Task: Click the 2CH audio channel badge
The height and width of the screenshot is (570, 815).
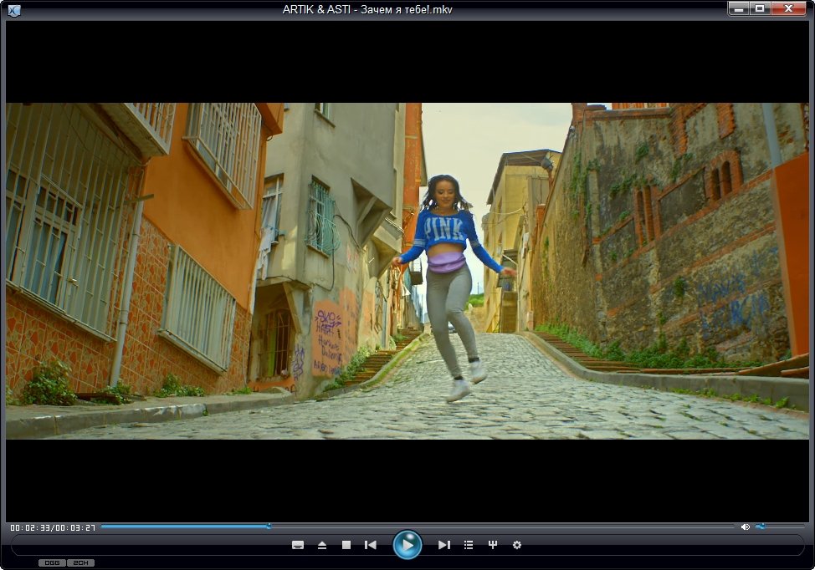Action: coord(80,562)
